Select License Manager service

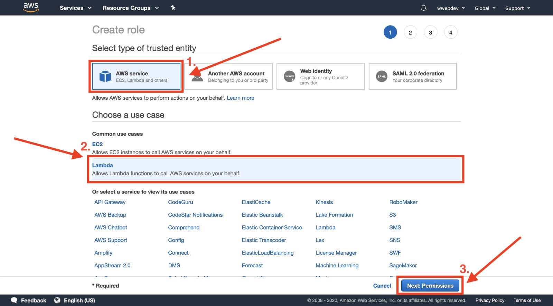coord(336,253)
